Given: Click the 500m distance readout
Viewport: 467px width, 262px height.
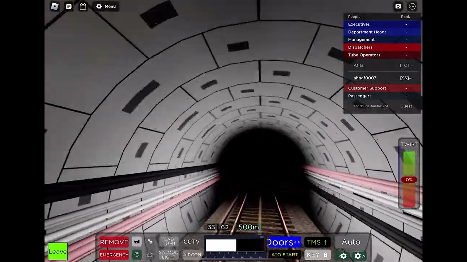Looking at the screenshot, I should (249, 227).
